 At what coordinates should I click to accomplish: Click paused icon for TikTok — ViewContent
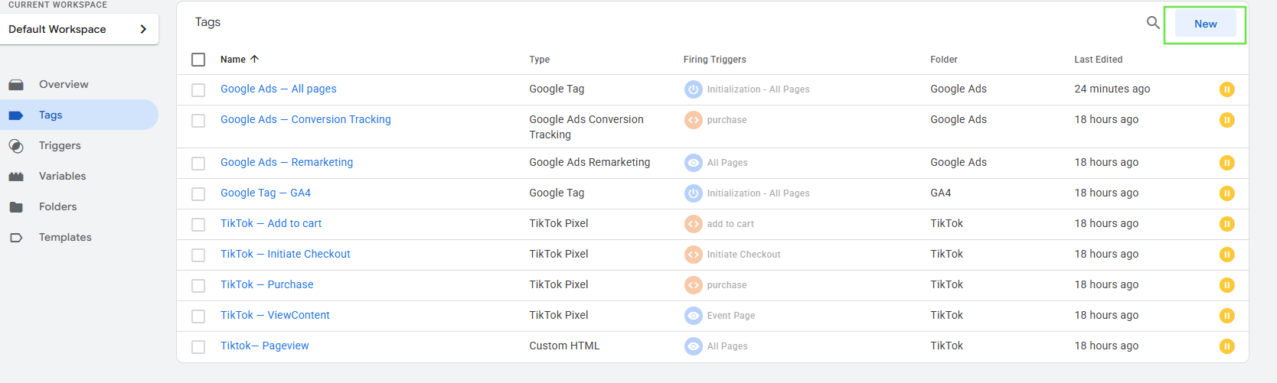[1226, 316]
